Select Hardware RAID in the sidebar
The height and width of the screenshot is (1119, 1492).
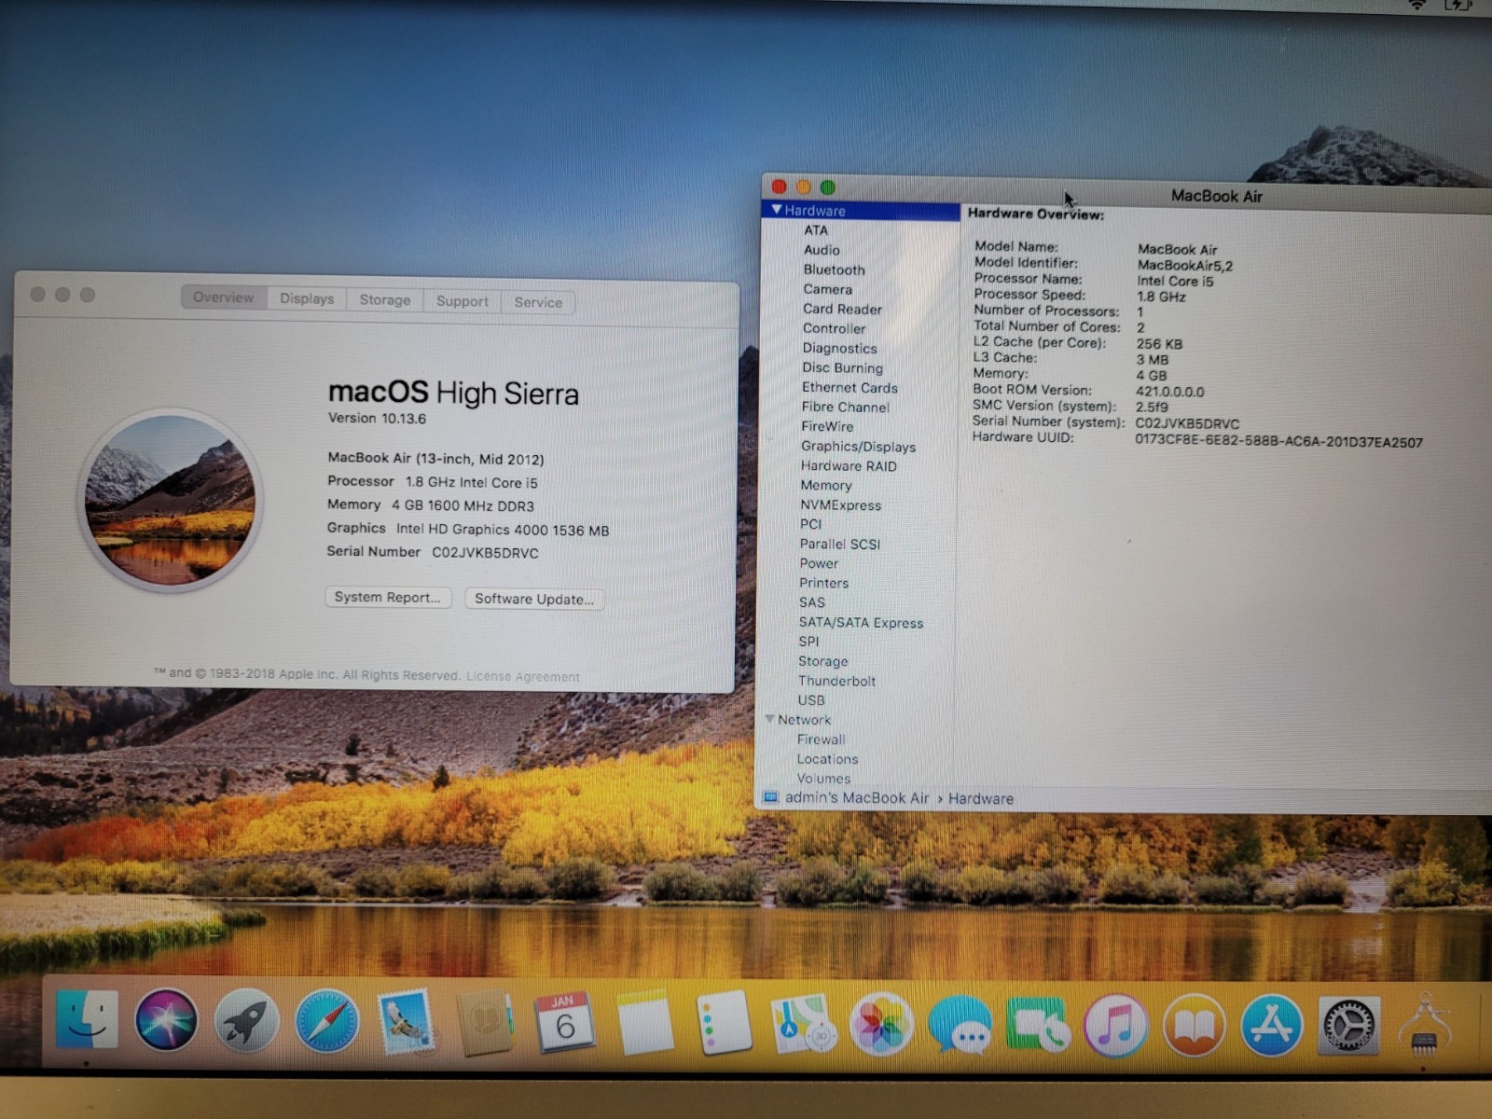849,466
